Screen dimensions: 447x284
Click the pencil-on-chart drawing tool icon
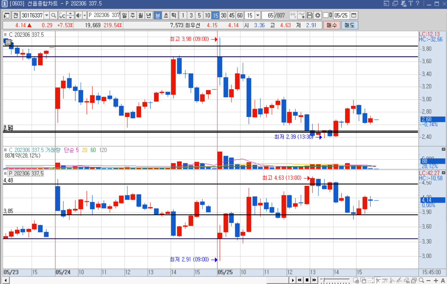click(x=400, y=280)
